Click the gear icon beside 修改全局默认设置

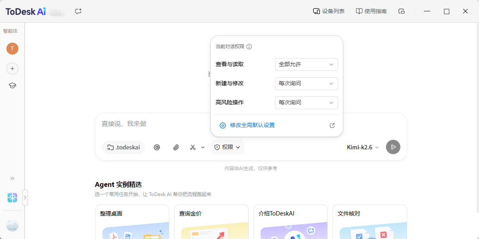[223, 125]
